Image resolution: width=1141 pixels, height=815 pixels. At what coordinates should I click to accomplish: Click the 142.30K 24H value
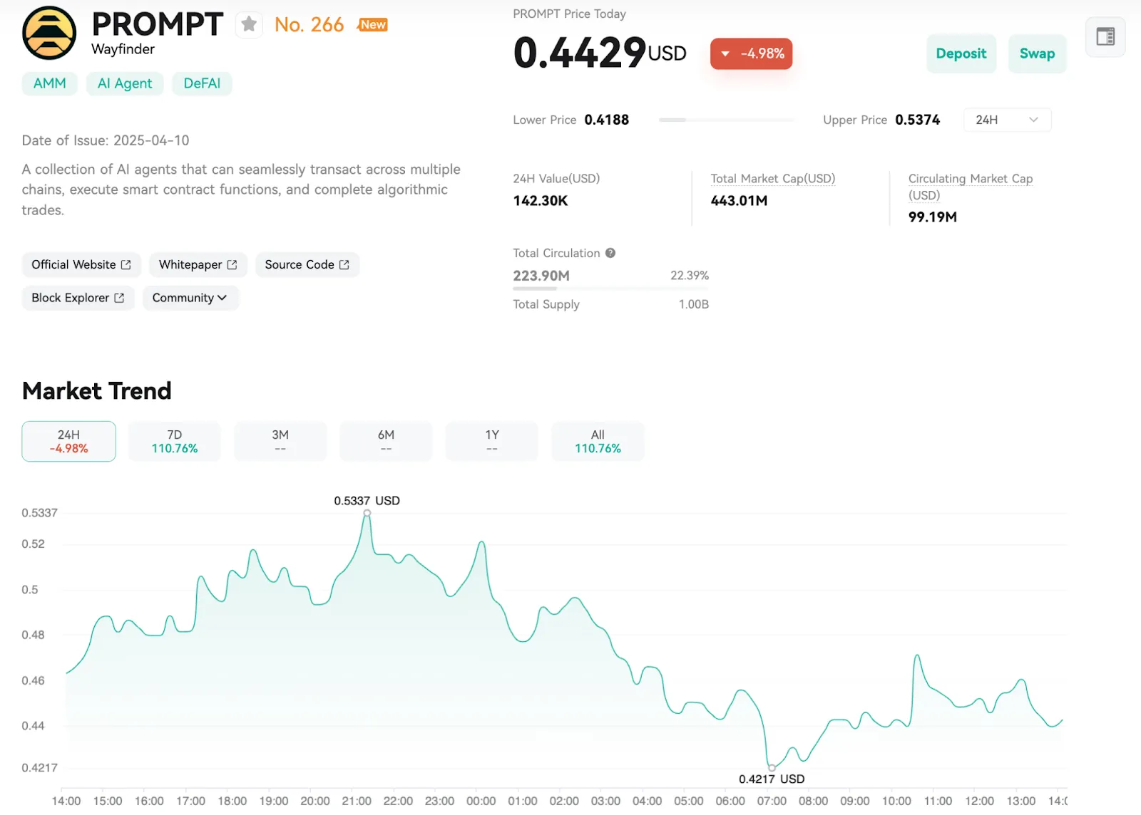(541, 201)
